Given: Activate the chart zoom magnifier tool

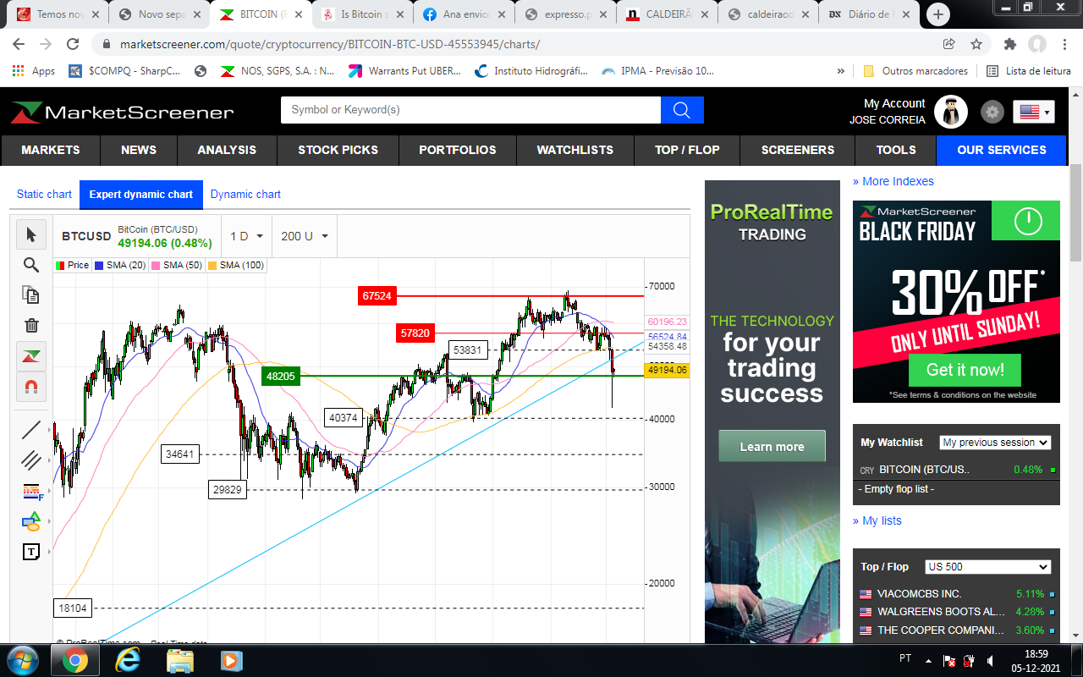Looking at the screenshot, I should [x=31, y=265].
